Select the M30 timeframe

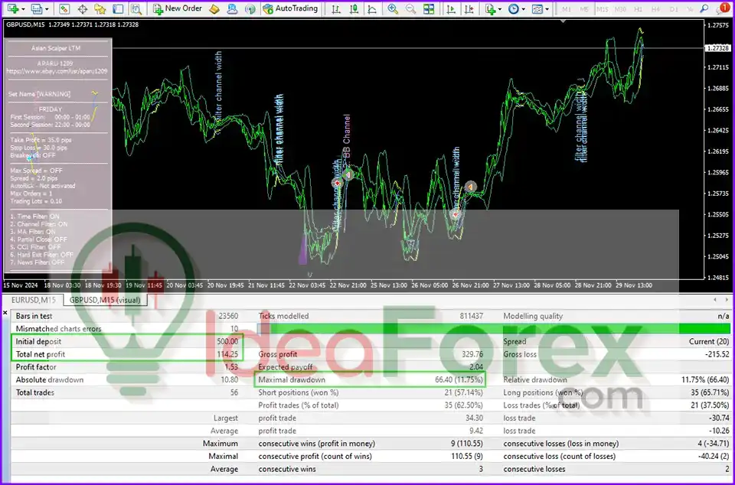[x=620, y=9]
